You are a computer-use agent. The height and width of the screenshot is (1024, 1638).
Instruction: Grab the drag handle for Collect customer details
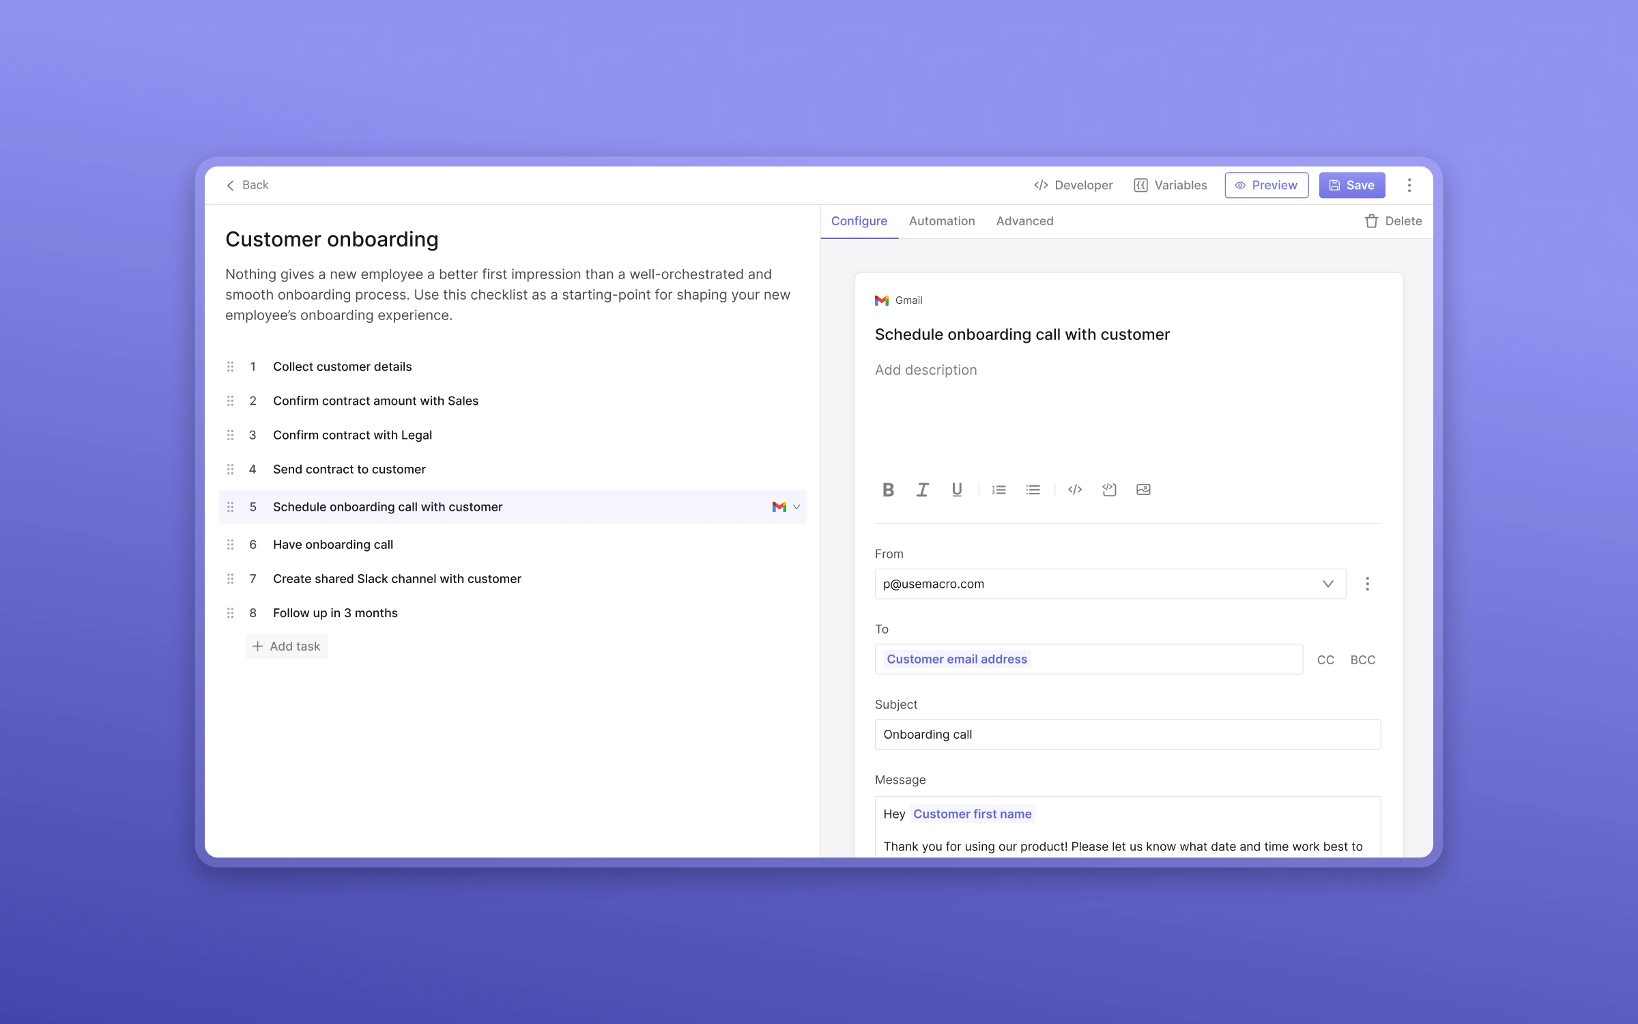click(x=230, y=367)
